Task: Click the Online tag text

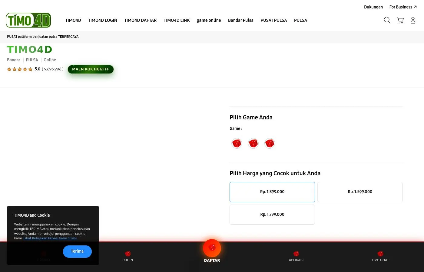Action: (50, 60)
